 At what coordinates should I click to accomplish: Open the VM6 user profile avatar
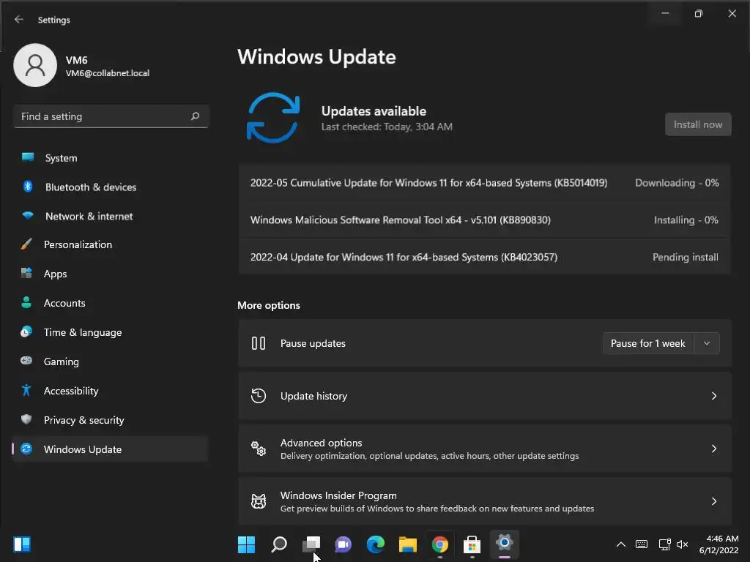[x=35, y=65]
